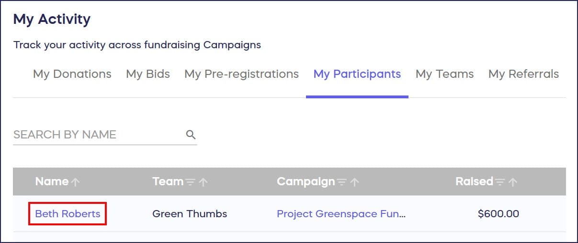
Task: Sort Team column with arrow icon
Action: [203, 182]
